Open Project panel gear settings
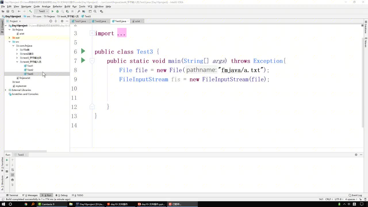 (x=62, y=21)
